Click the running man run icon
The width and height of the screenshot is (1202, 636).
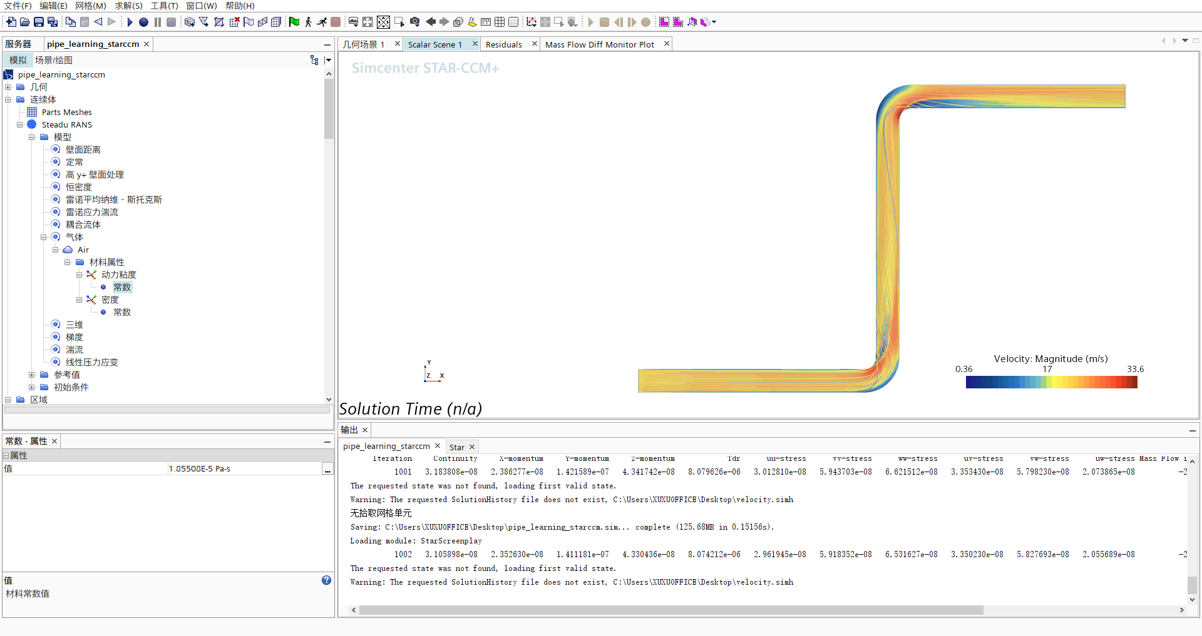[322, 22]
